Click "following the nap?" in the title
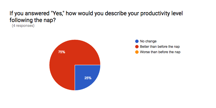The image size is (216, 108). point(33,20)
